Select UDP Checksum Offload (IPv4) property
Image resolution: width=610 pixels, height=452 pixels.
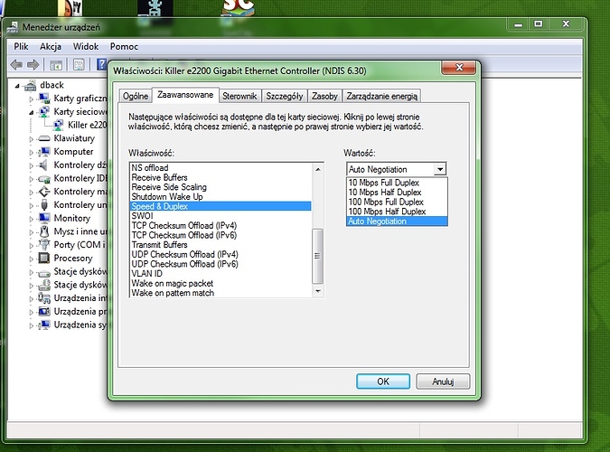221,254
